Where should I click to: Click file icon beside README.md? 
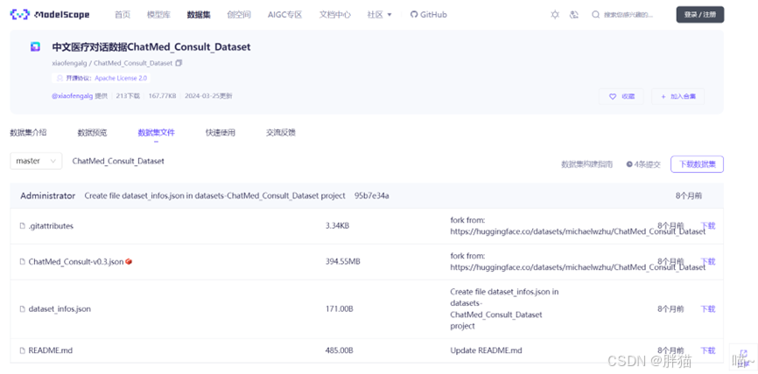pyautogui.click(x=22, y=350)
